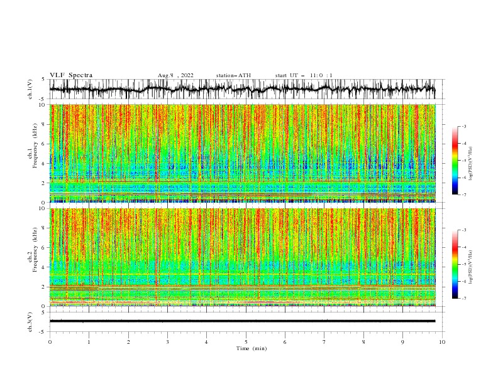Select the date text "Aug.8 , 2022"
This screenshot has height=384, width=498.
pos(175,75)
